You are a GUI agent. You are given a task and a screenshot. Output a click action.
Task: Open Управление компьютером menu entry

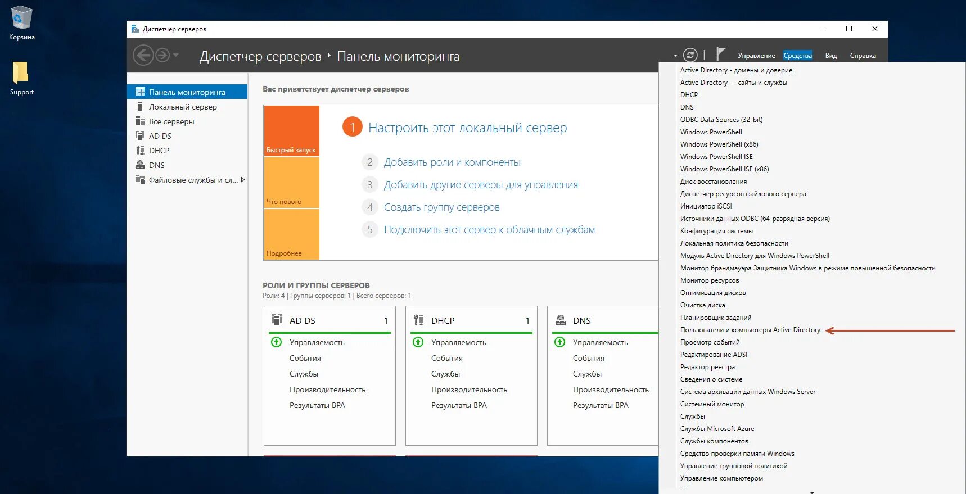[721, 478]
